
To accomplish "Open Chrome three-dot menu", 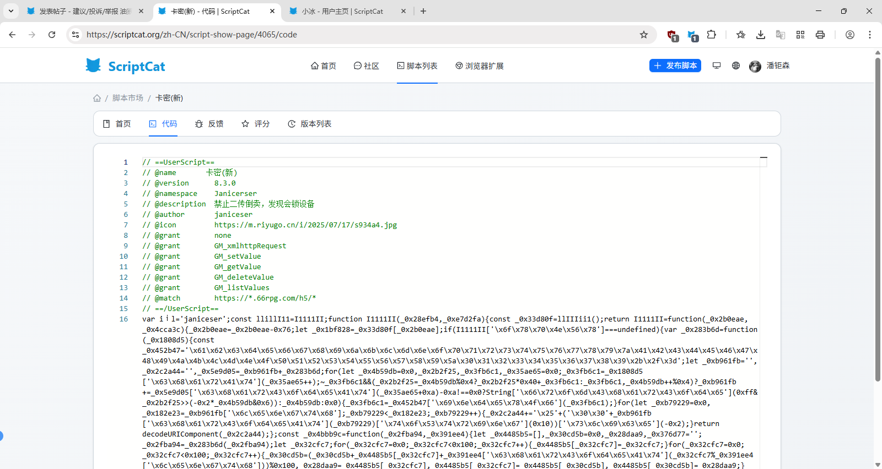I will (x=870, y=35).
